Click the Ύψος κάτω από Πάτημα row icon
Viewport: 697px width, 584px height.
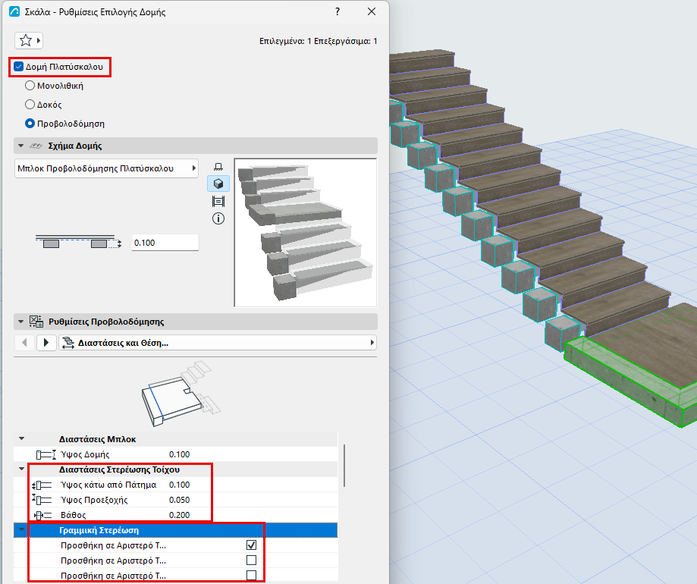click(42, 485)
